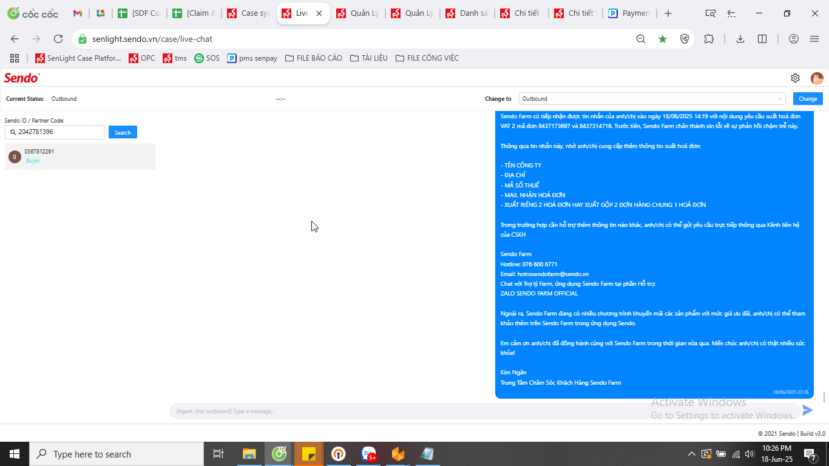The height and width of the screenshot is (466, 829).
Task: Open the Zalo taskbar app
Action: [368, 454]
